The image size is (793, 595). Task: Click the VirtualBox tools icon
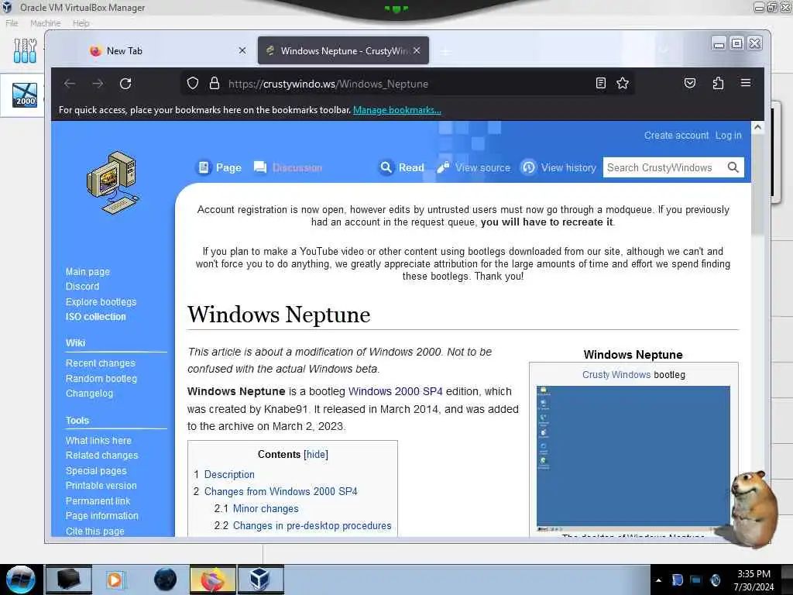point(25,50)
